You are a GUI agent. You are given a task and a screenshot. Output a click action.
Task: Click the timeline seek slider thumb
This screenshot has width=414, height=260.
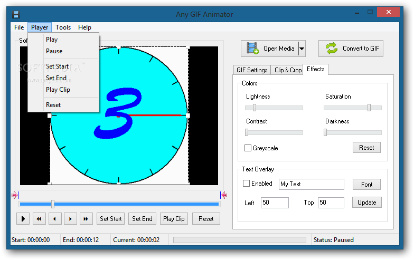coord(53,204)
